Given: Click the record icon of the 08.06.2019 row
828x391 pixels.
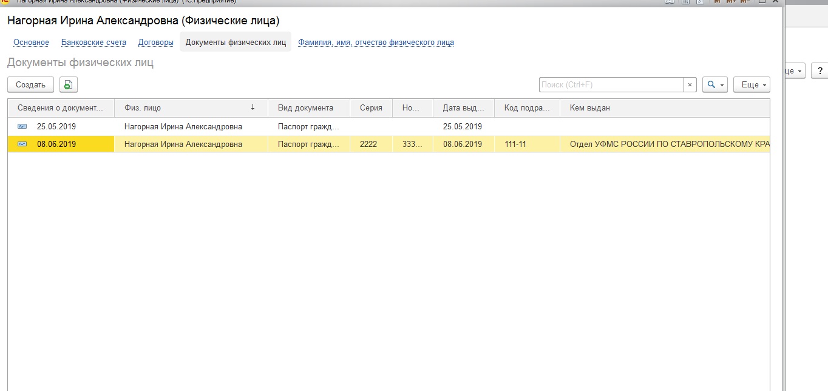Looking at the screenshot, I should pos(22,144).
